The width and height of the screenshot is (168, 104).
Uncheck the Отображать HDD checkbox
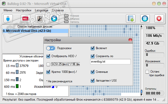[48, 56]
